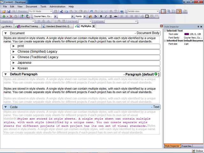The image size is (204, 153).
Task: Toggle Italic formatting
Action: [106, 16]
